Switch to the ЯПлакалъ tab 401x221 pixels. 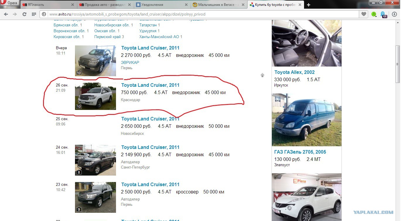[47, 5]
